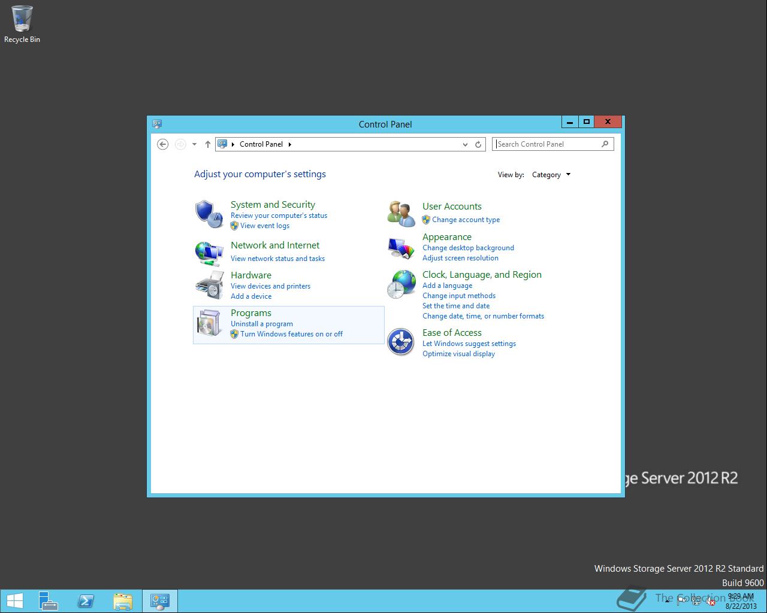Click the Control Panel title bar icon
Image resolution: width=767 pixels, height=613 pixels.
pos(157,124)
